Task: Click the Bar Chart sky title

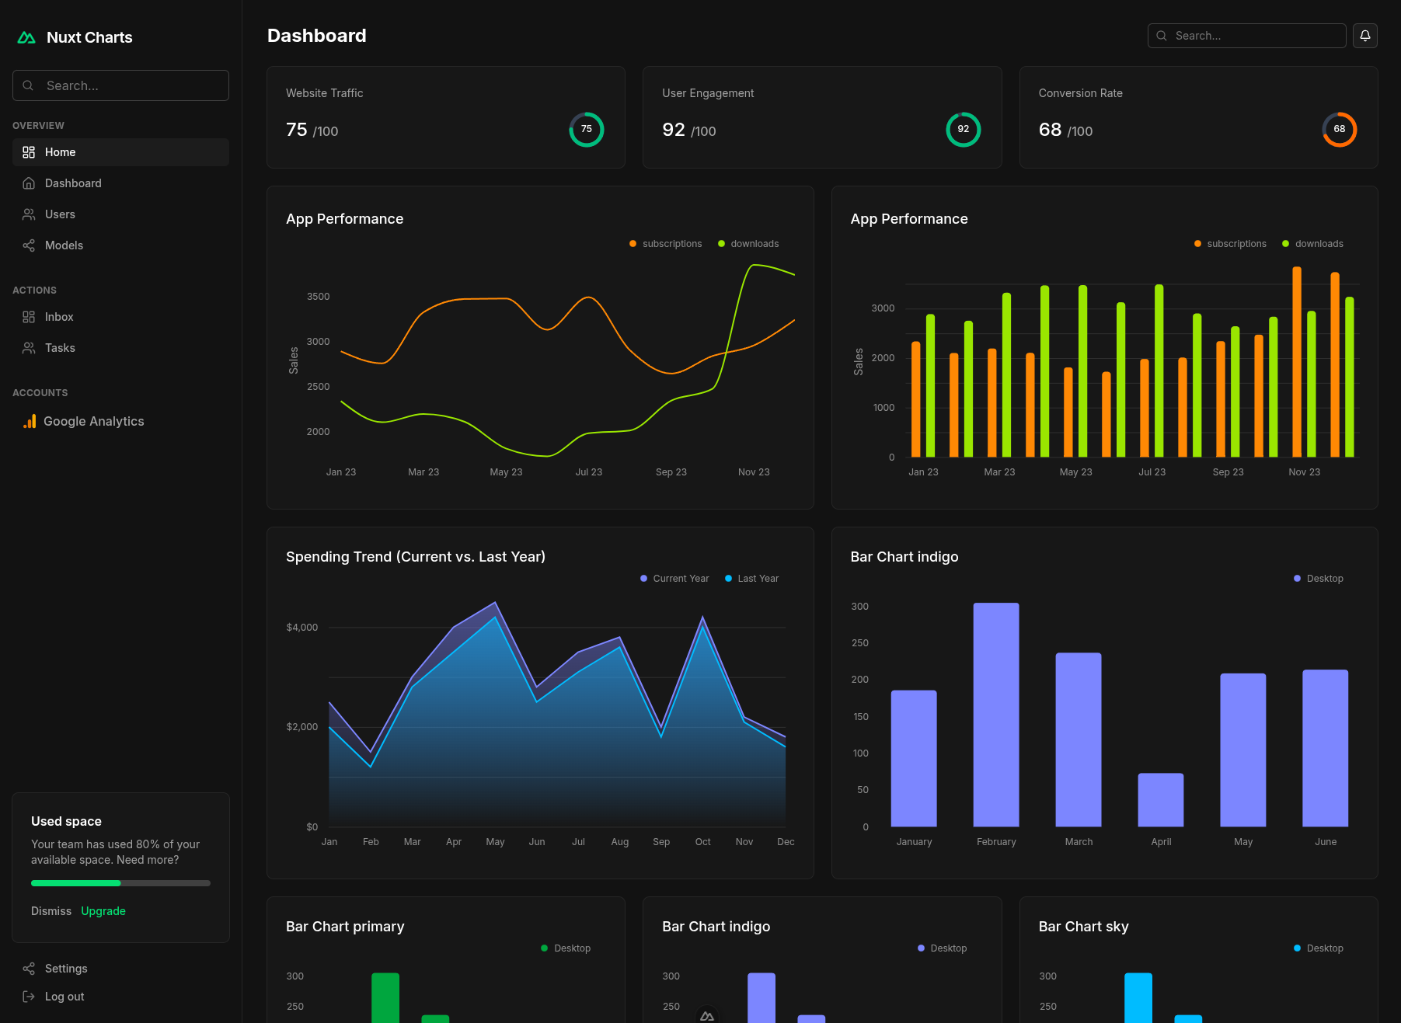Action: click(1083, 927)
